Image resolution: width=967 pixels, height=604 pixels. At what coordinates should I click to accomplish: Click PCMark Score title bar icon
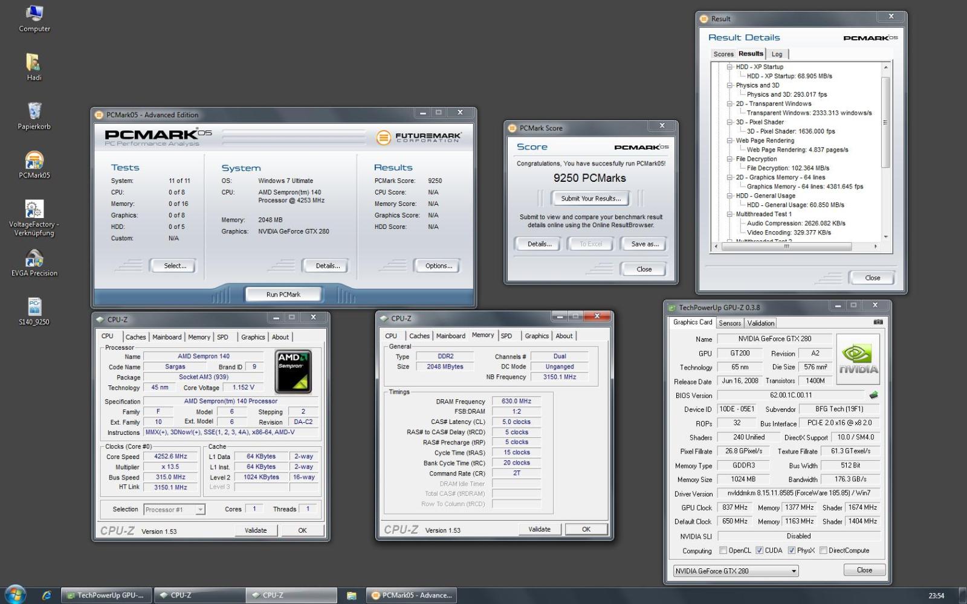(513, 128)
